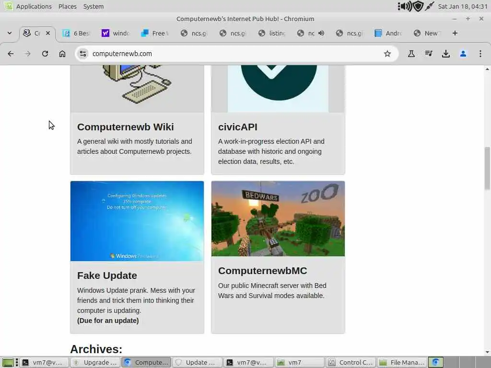This screenshot has height=368, width=491.
Task: Reload the current page
Action: 45,54
